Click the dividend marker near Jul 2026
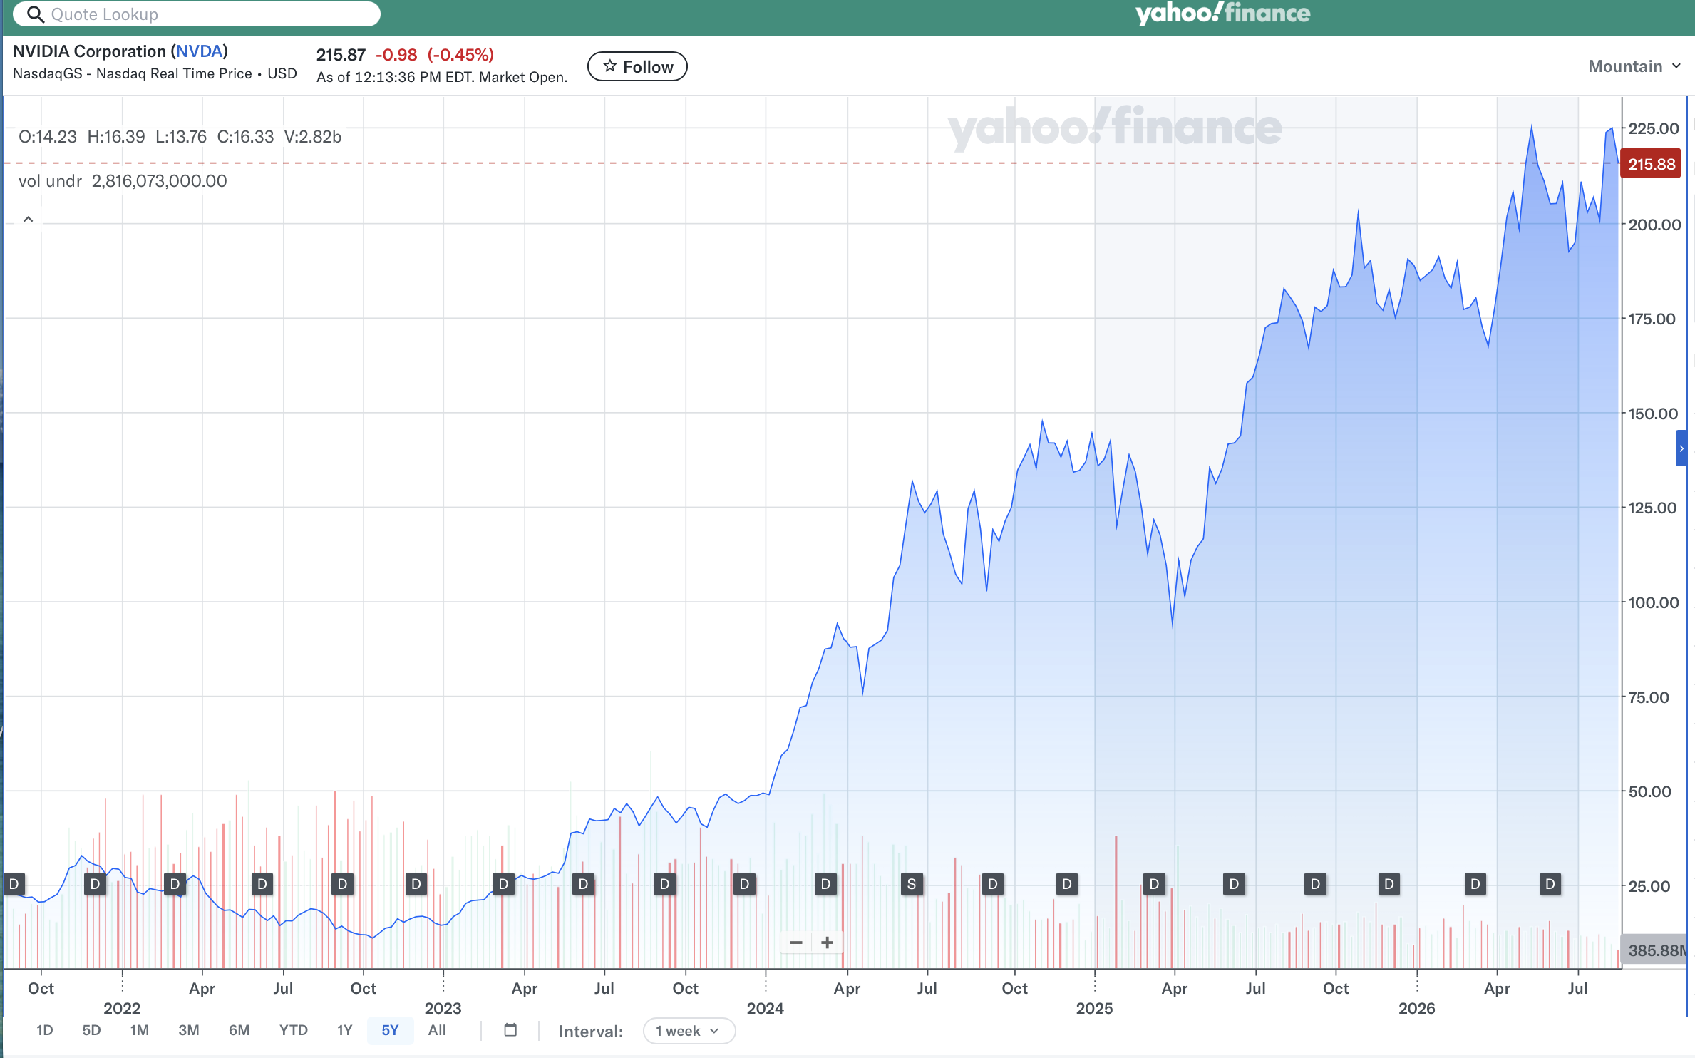This screenshot has width=1695, height=1058. [1550, 885]
